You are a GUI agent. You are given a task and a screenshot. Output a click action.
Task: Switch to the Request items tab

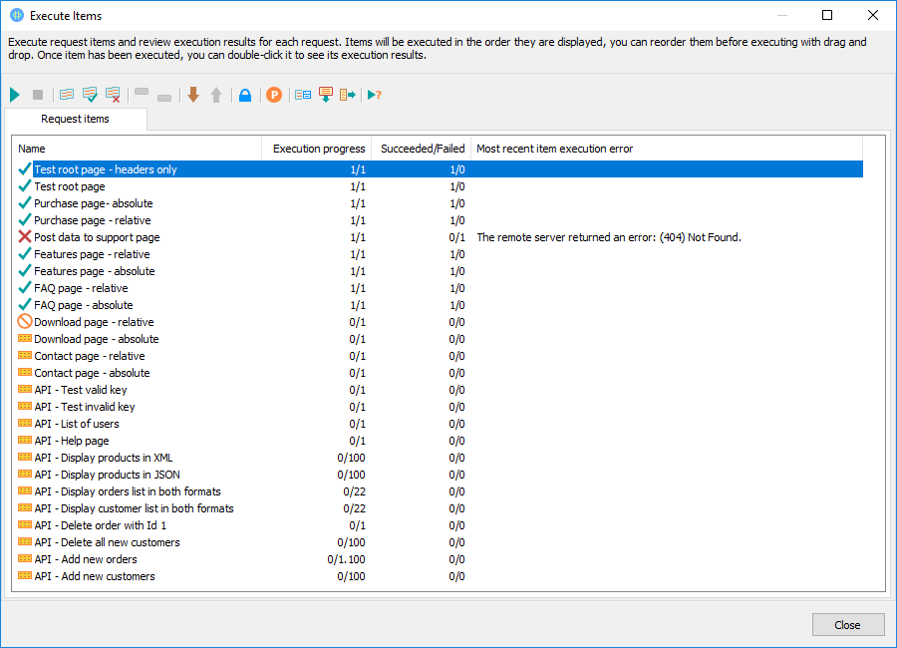(77, 119)
